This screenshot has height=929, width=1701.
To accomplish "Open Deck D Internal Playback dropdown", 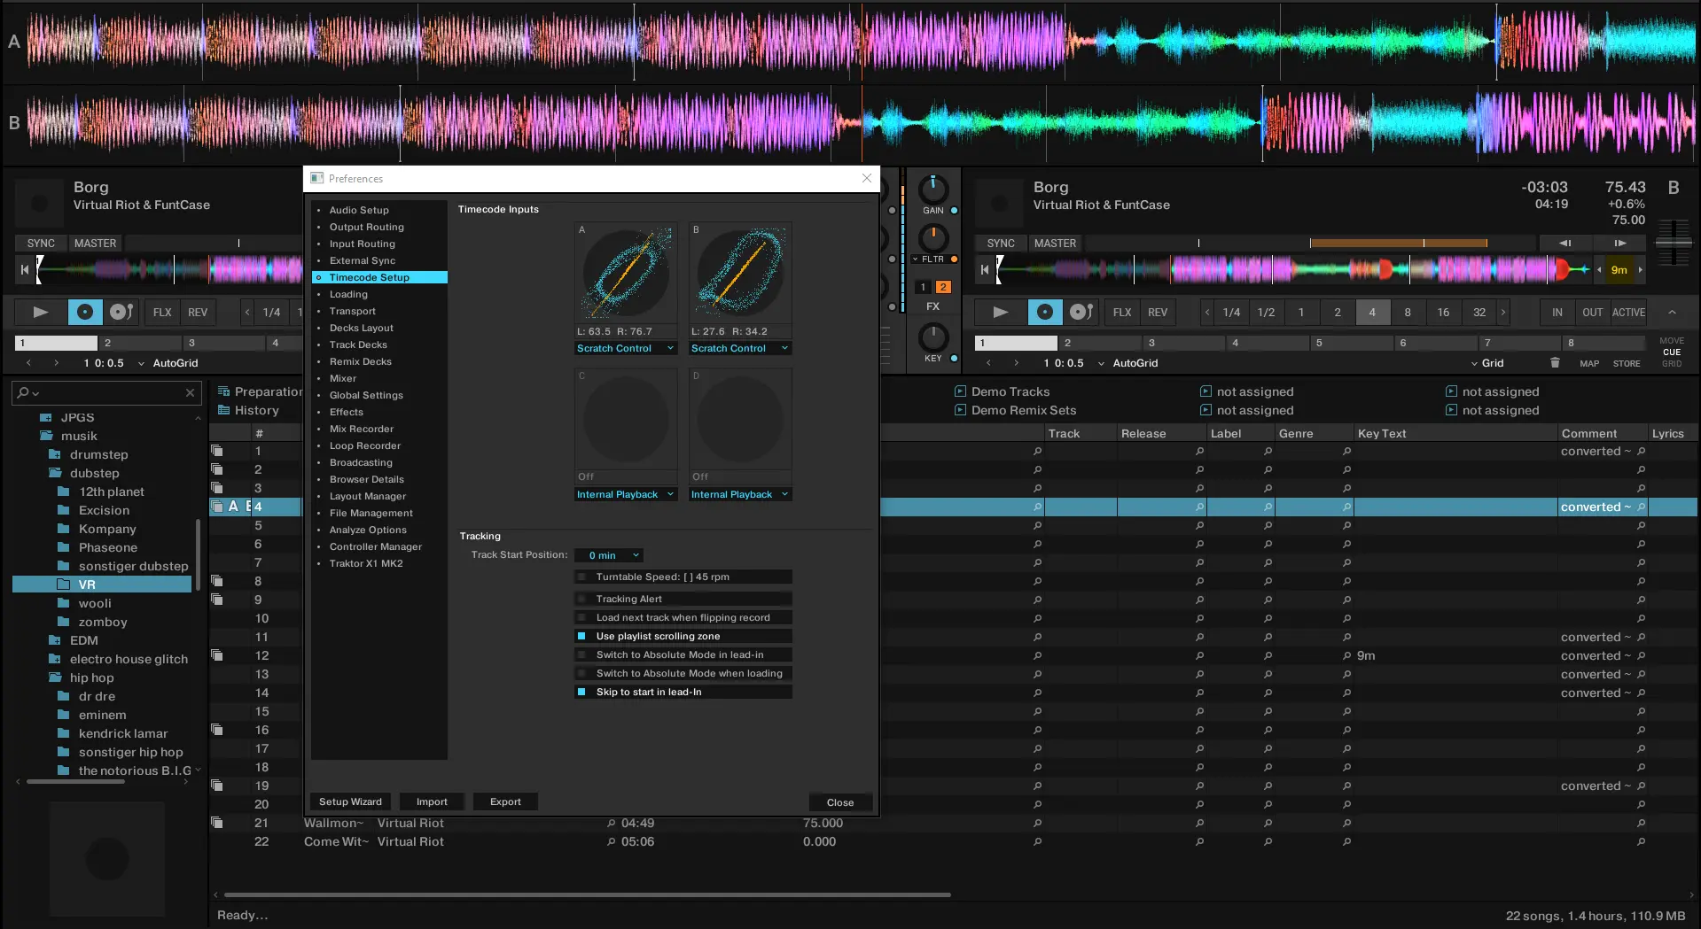I will (740, 495).
